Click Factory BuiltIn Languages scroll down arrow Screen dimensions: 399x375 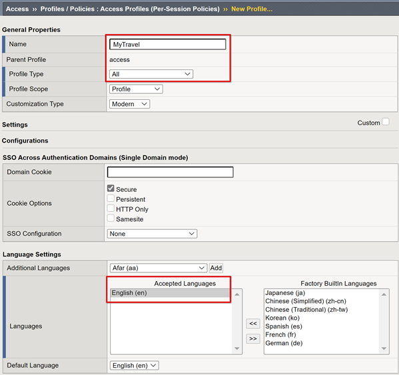tap(384, 348)
